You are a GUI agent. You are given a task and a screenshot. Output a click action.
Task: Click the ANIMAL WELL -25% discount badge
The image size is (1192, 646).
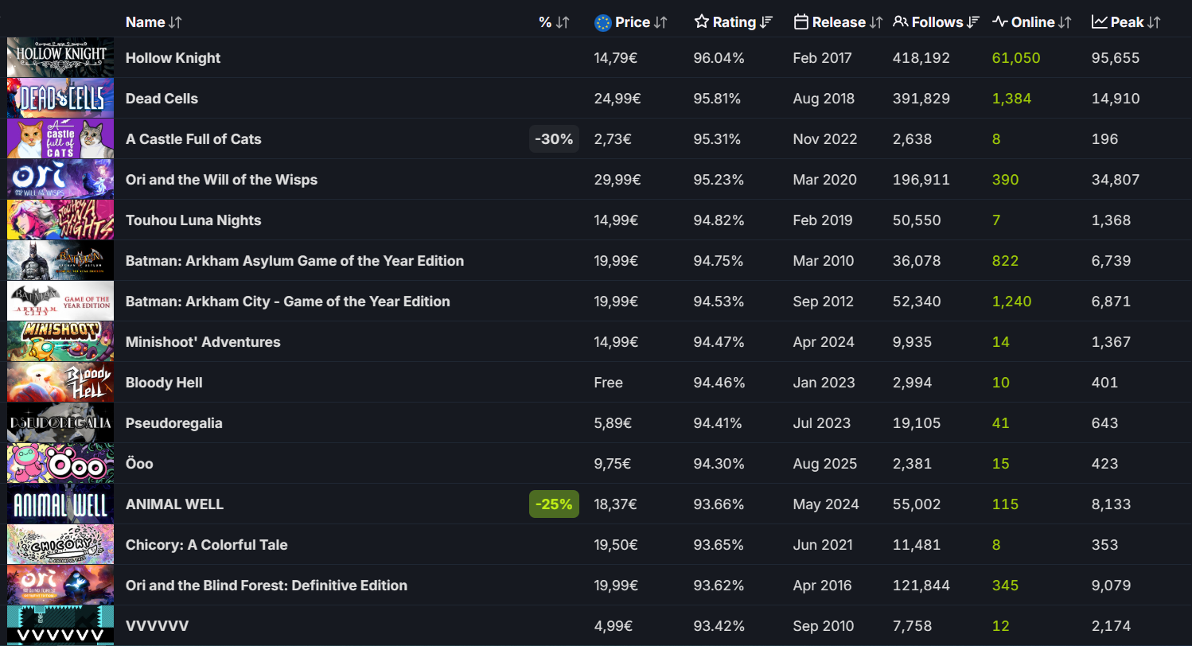(554, 504)
